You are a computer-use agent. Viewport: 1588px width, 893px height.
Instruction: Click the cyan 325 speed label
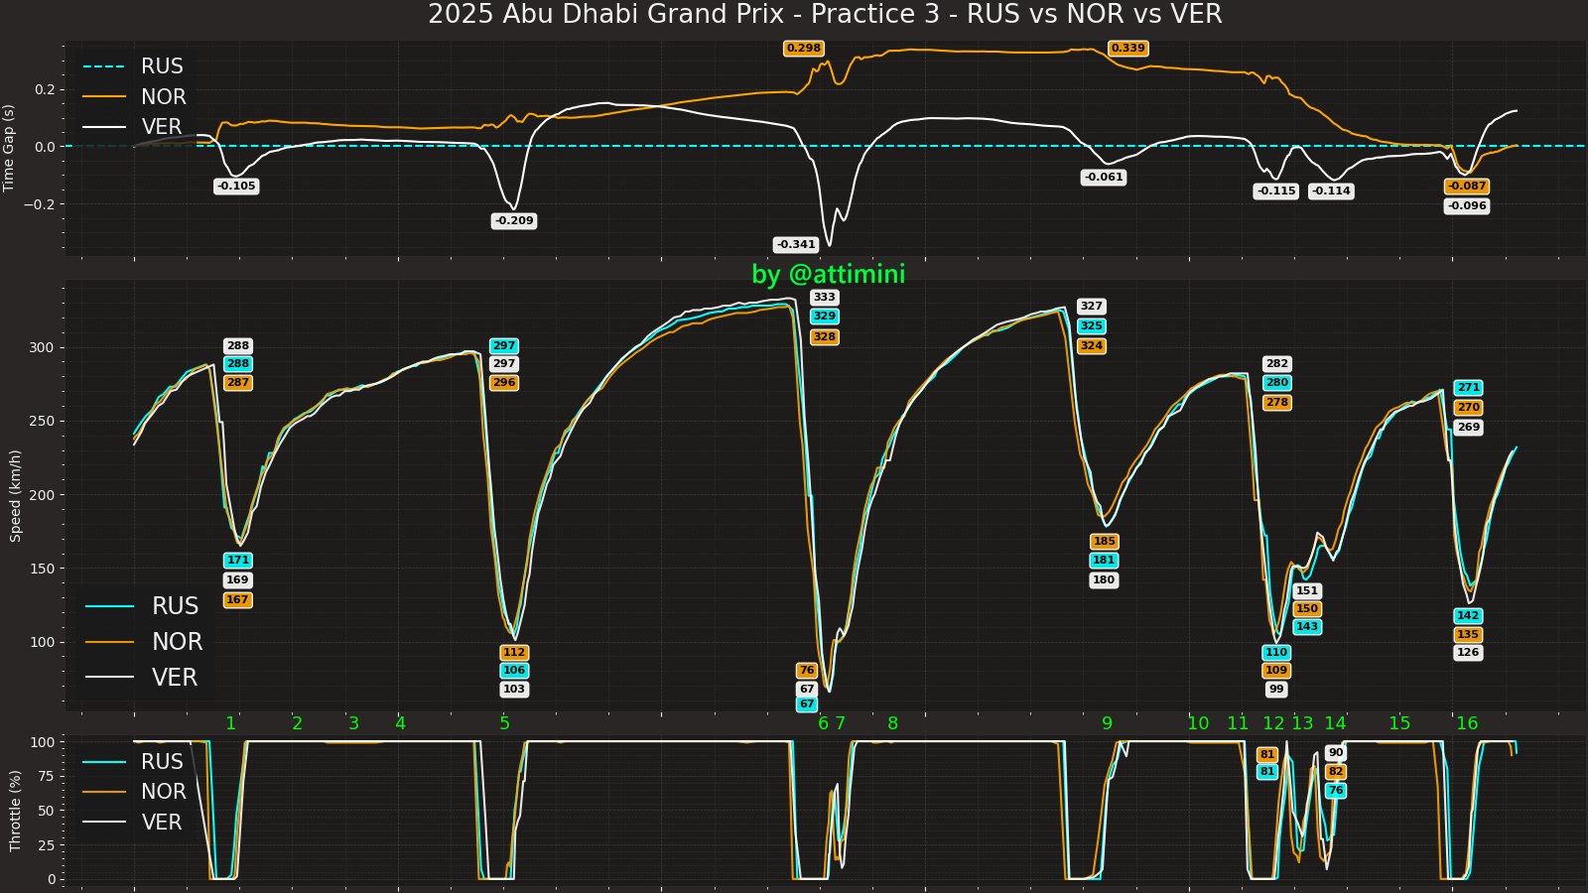coord(1091,326)
